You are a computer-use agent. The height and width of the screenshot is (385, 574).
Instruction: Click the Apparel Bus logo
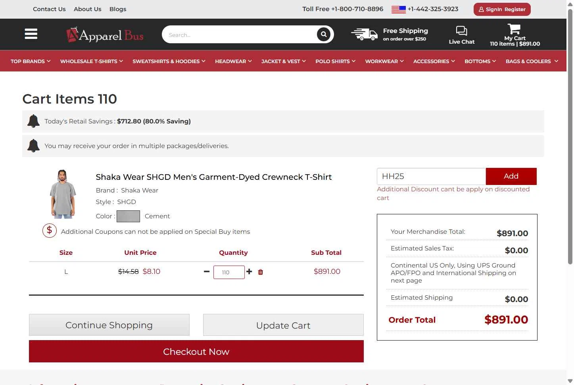pyautogui.click(x=105, y=35)
